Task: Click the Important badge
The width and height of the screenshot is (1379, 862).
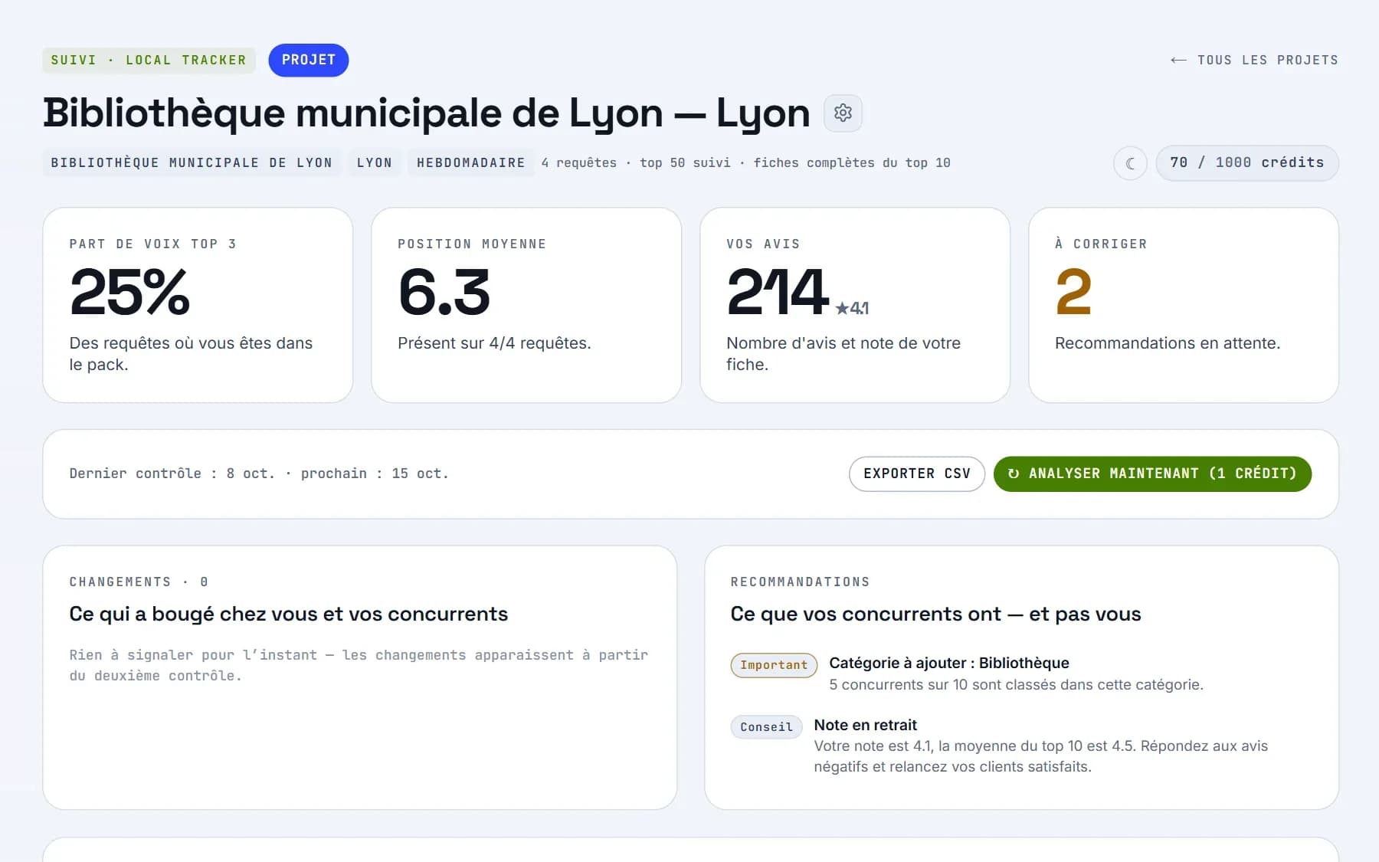Action: 774,665
